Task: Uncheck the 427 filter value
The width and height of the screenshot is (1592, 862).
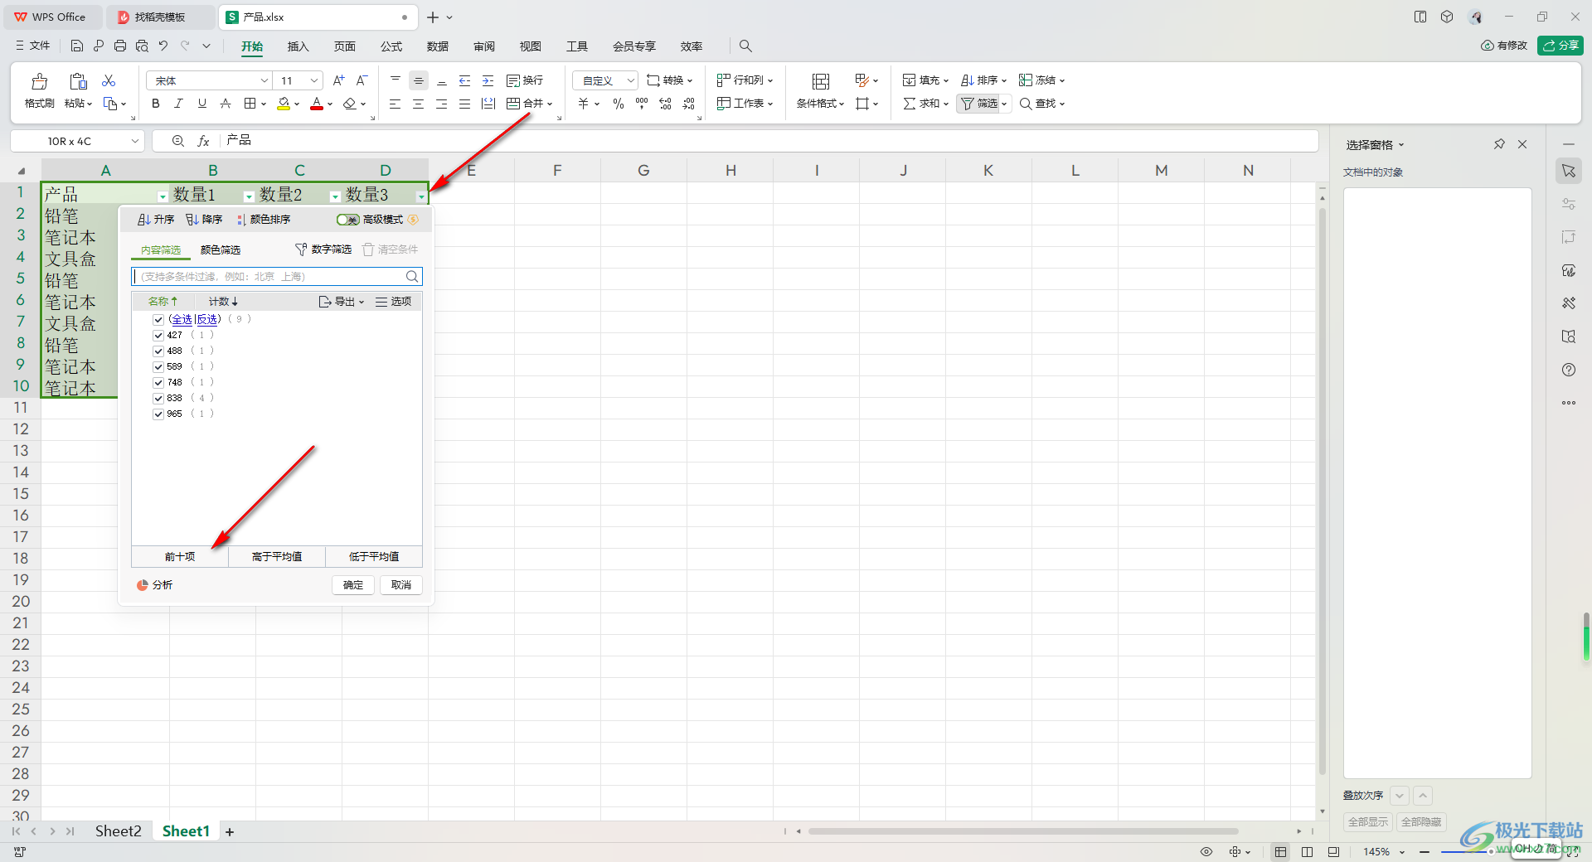Action: point(158,336)
